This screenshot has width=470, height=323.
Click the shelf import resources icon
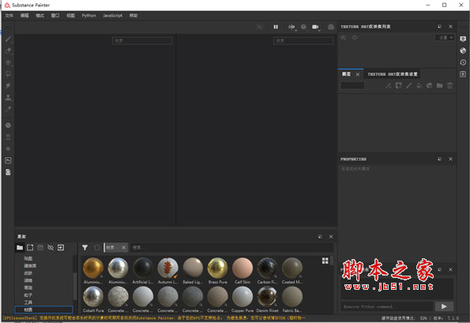[x=61, y=247]
